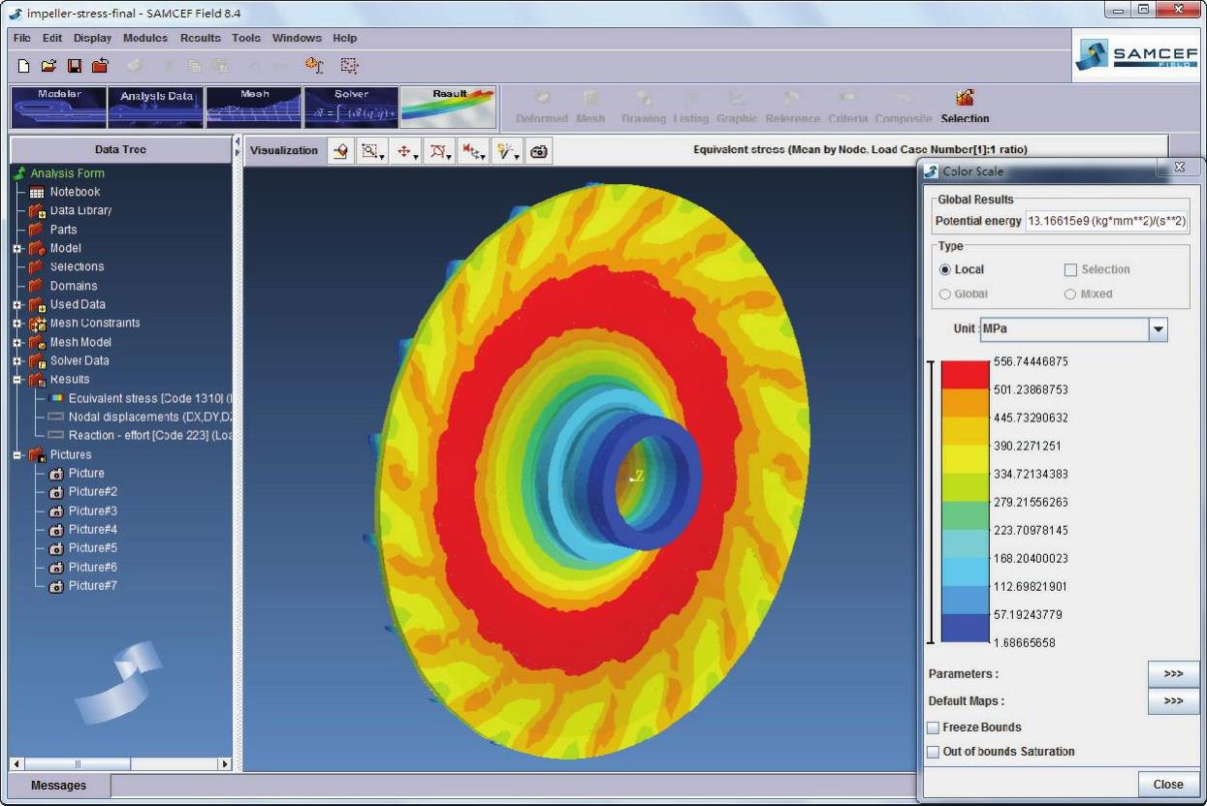Enable the Freeze Bounds checkbox
This screenshot has width=1207, height=806.
[934, 728]
